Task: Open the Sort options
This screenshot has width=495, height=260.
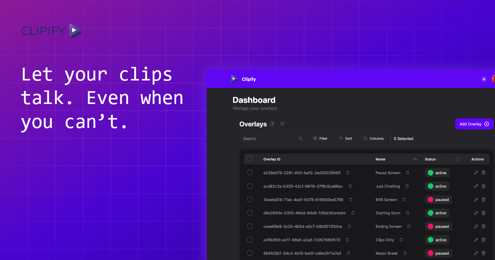Action: (345, 138)
